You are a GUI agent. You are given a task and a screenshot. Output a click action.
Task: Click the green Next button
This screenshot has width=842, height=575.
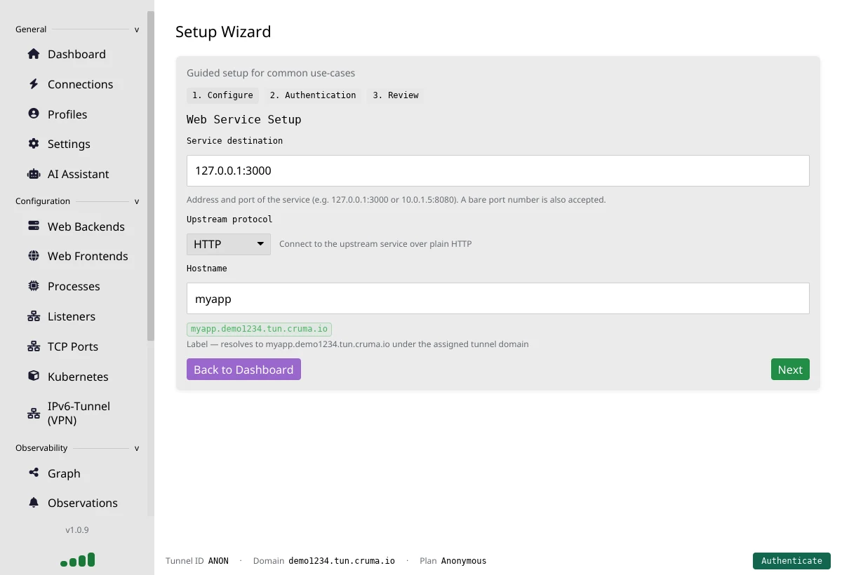(x=790, y=370)
